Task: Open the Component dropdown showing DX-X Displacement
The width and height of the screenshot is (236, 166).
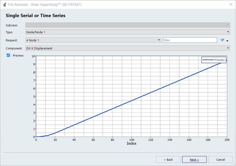Action: click(128, 48)
